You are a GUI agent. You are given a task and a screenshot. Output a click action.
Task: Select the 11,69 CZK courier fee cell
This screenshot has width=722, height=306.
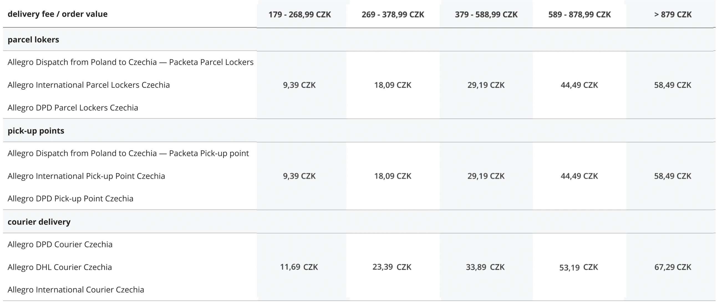pos(299,267)
